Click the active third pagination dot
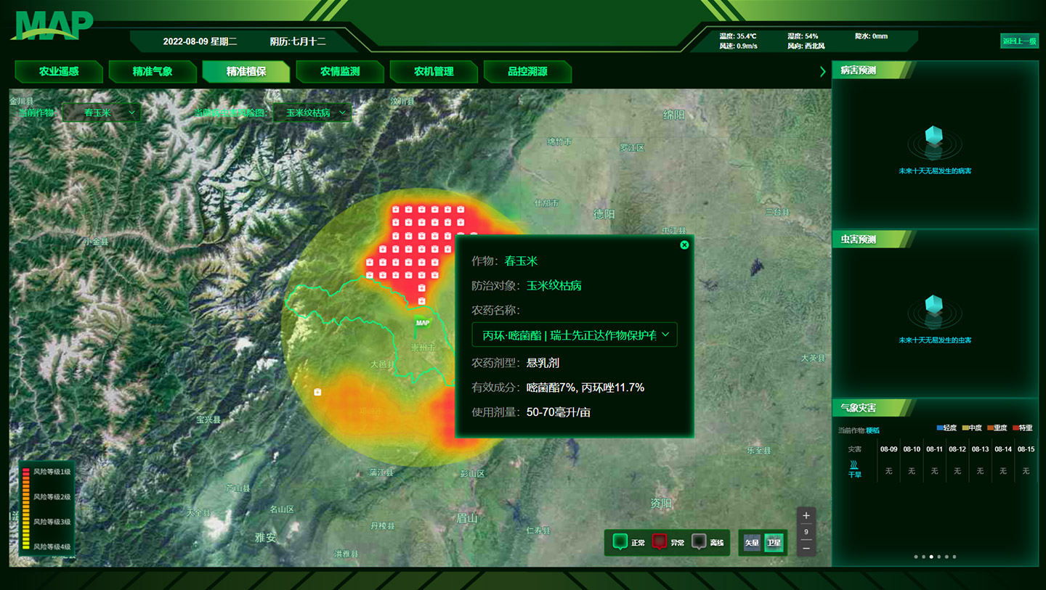 (x=932, y=557)
